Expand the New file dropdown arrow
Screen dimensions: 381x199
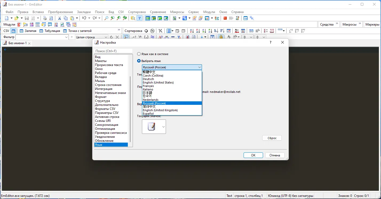11,18
